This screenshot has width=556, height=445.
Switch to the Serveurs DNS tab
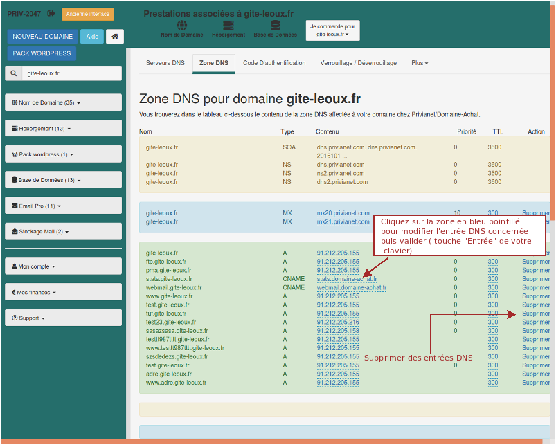165,63
